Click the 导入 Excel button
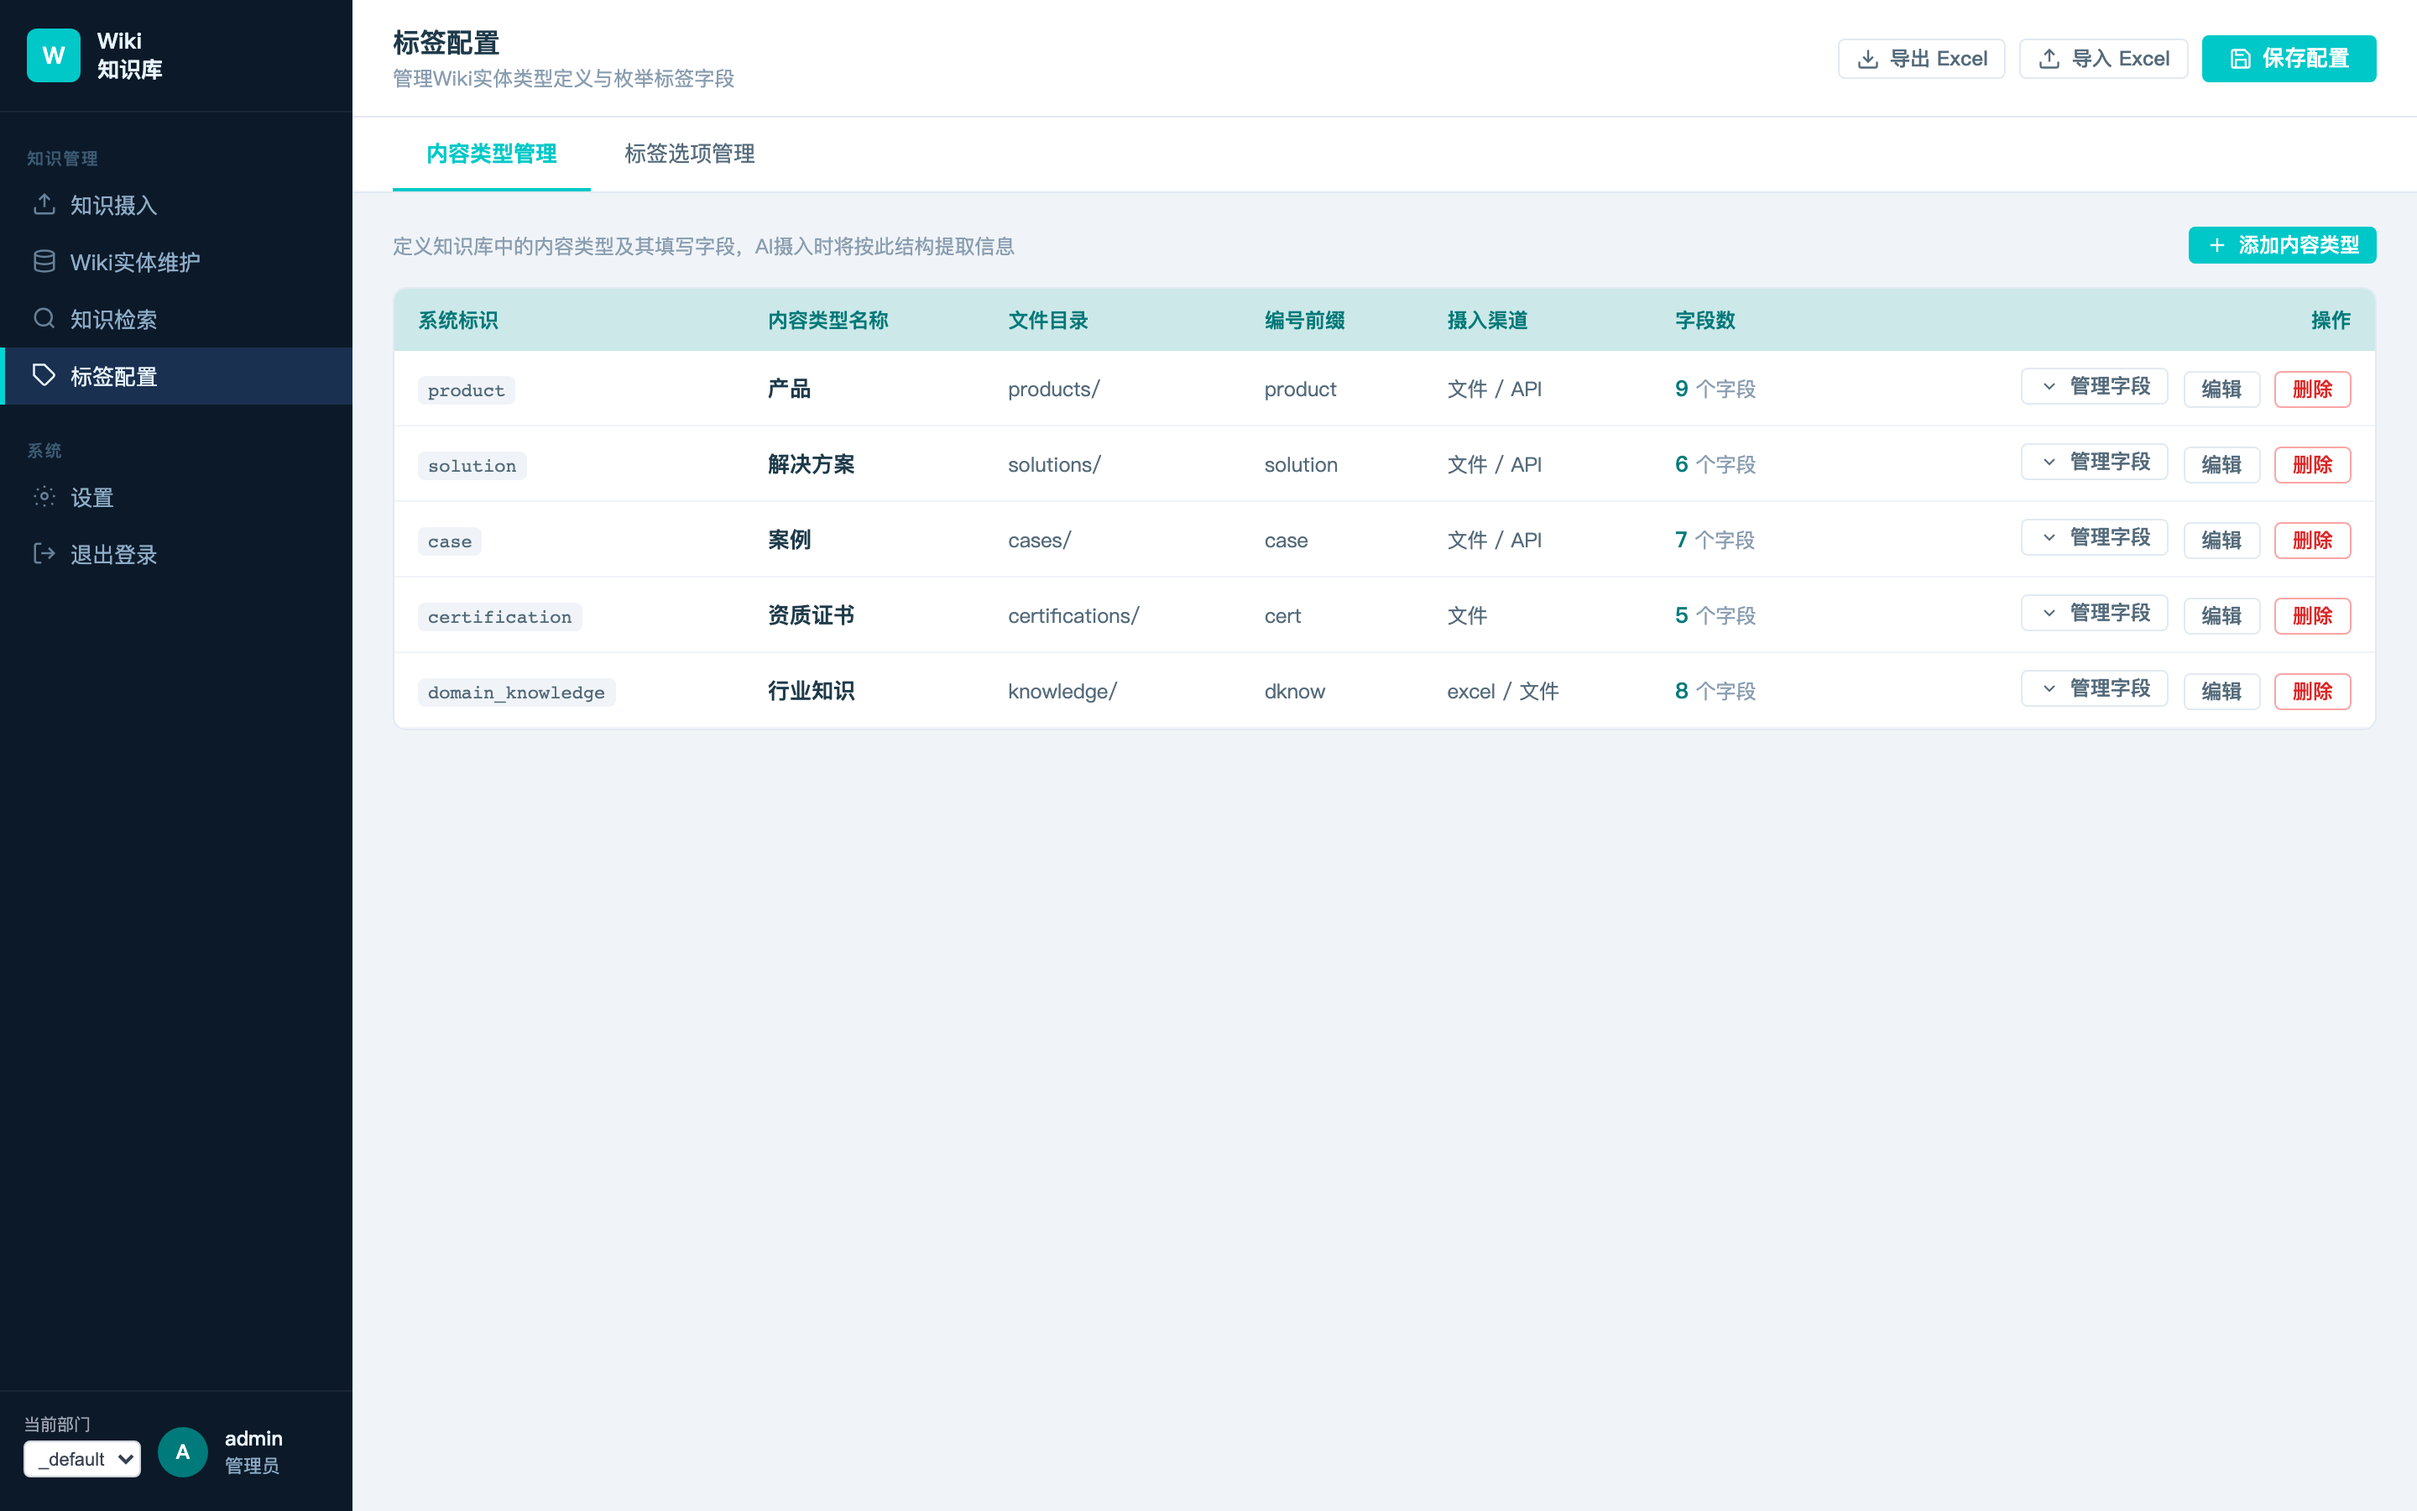Viewport: 2417px width, 1511px height. coord(2103,59)
